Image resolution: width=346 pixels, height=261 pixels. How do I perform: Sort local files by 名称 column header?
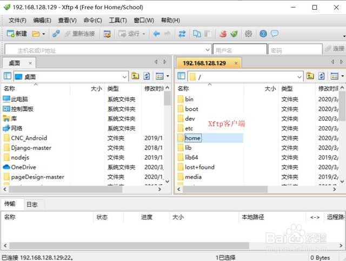10,89
